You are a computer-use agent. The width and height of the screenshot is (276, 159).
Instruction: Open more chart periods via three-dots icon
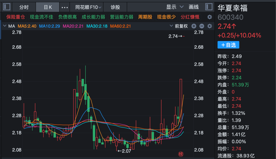pos(65,7)
